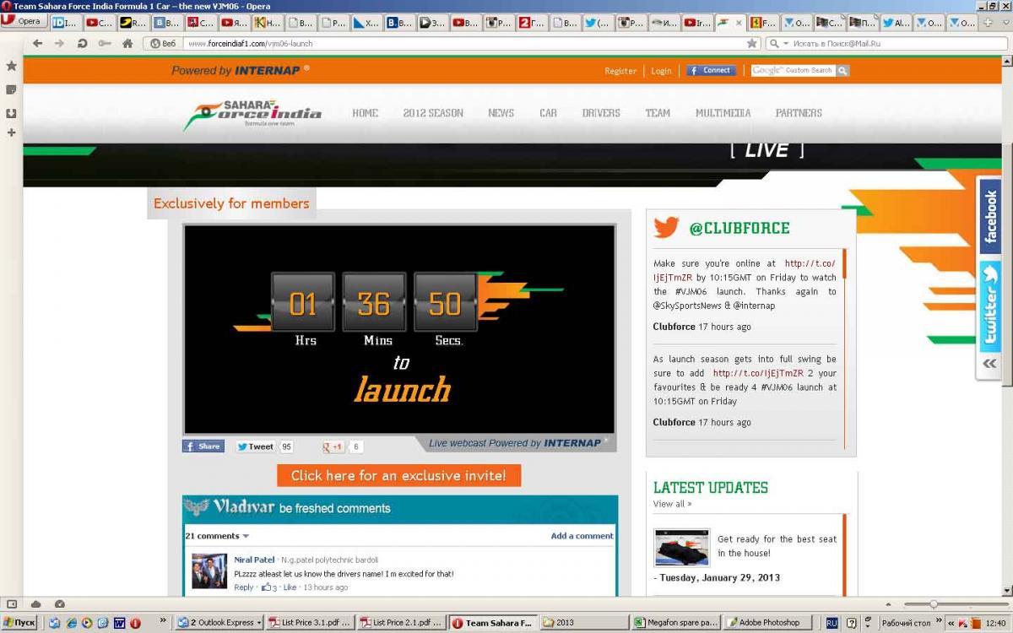
Task: Submit search with the magnifier button
Action: point(842,71)
